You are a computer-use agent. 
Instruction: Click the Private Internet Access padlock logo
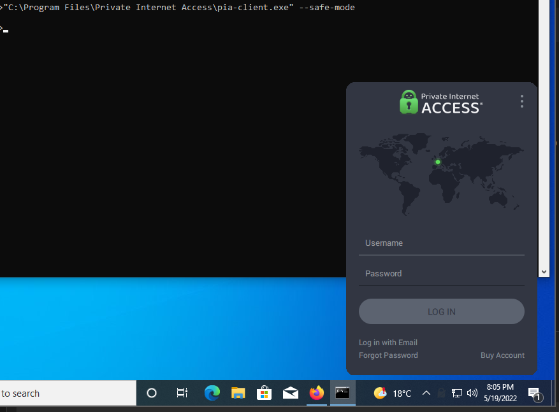tap(409, 102)
